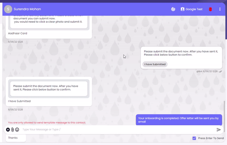Image resolution: width=227 pixels, height=145 pixels.
Task: Click the circular timer icon in header
Action: coord(173,9)
